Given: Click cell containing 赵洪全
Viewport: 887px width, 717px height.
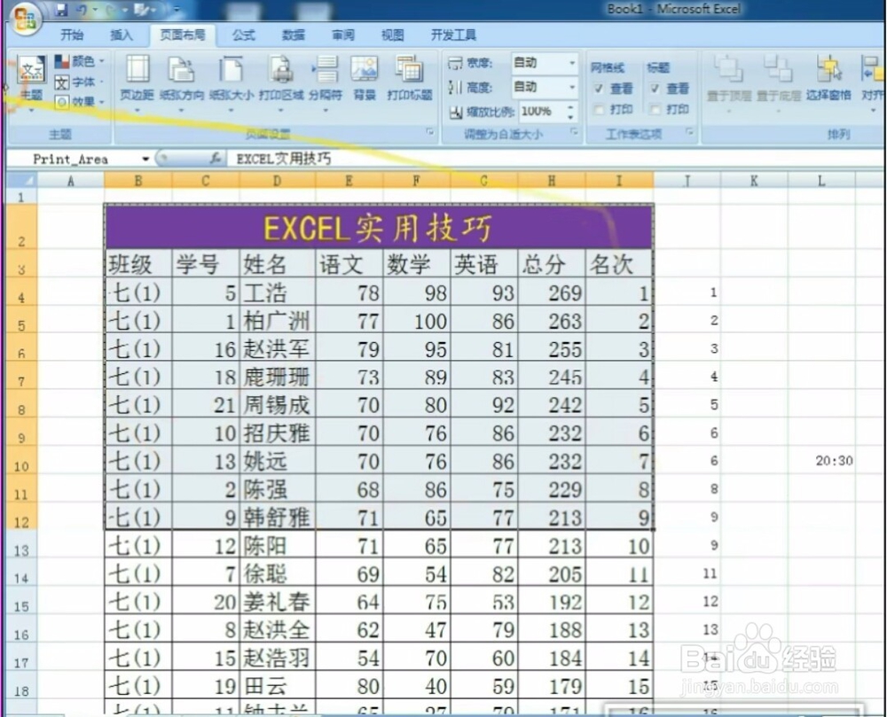Looking at the screenshot, I should (x=277, y=629).
